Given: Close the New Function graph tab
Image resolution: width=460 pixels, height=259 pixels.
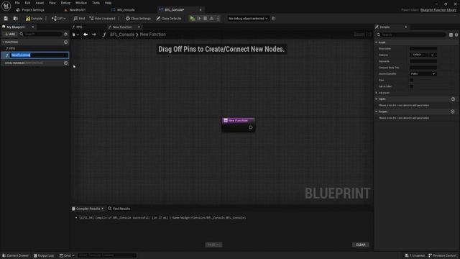Looking at the screenshot, I should coord(139,27).
